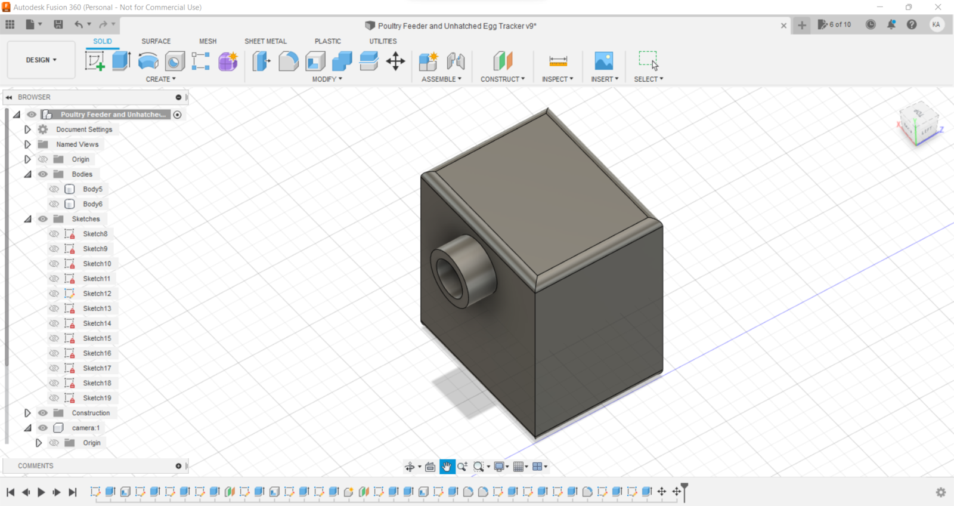The image size is (954, 506).
Task: Show Body5 using its eye icon
Action: pyautogui.click(x=54, y=189)
